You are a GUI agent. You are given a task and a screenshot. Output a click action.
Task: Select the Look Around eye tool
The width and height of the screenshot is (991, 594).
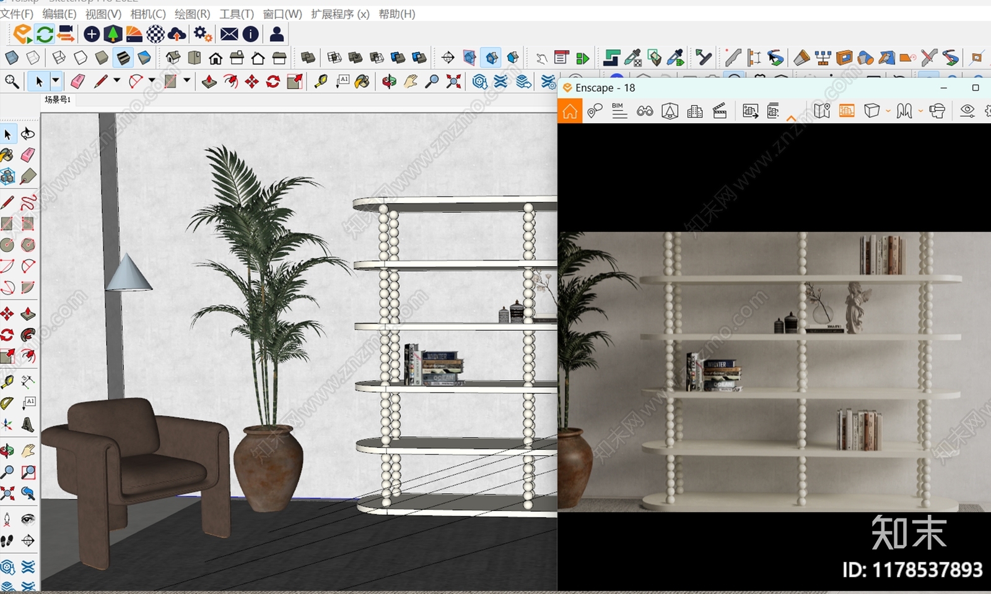pos(28,519)
